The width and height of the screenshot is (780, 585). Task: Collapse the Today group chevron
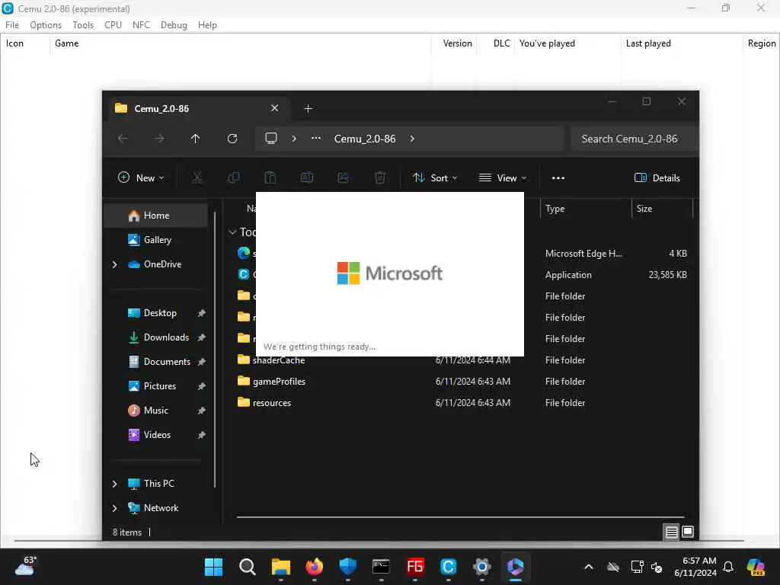pyautogui.click(x=232, y=232)
